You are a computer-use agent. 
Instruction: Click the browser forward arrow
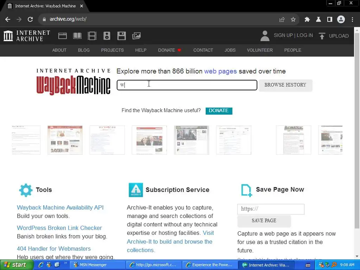coord(19,19)
